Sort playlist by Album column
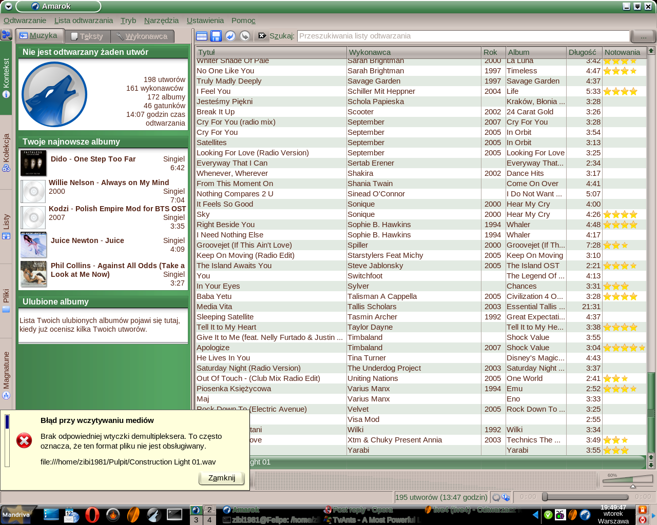 pos(536,52)
